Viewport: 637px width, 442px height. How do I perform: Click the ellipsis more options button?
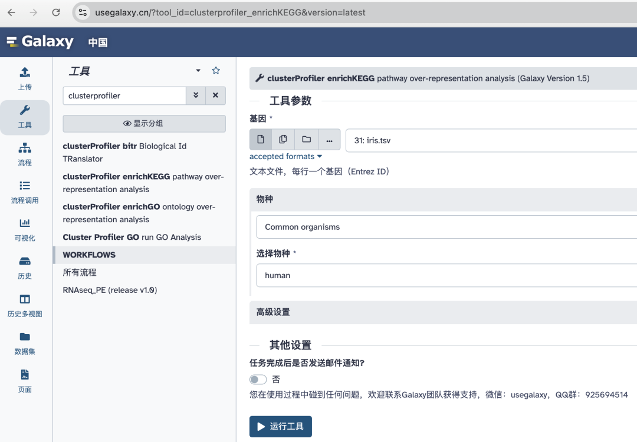pyautogui.click(x=330, y=140)
